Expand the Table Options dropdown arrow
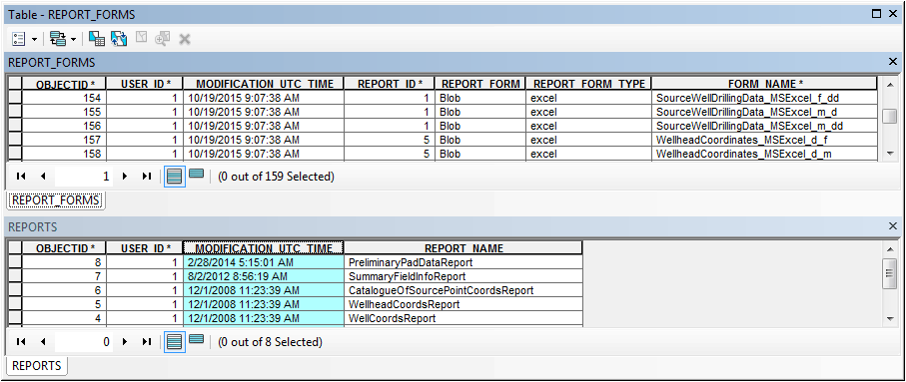The width and height of the screenshot is (906, 382). click(x=34, y=40)
